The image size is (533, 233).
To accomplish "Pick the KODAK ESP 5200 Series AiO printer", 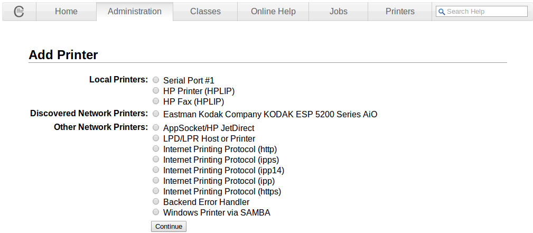I will coord(156,114).
